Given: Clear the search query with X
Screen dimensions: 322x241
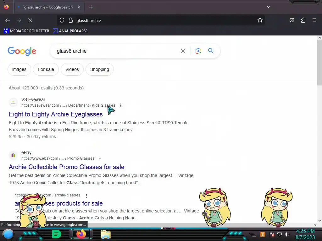Looking at the screenshot, I should point(183,51).
